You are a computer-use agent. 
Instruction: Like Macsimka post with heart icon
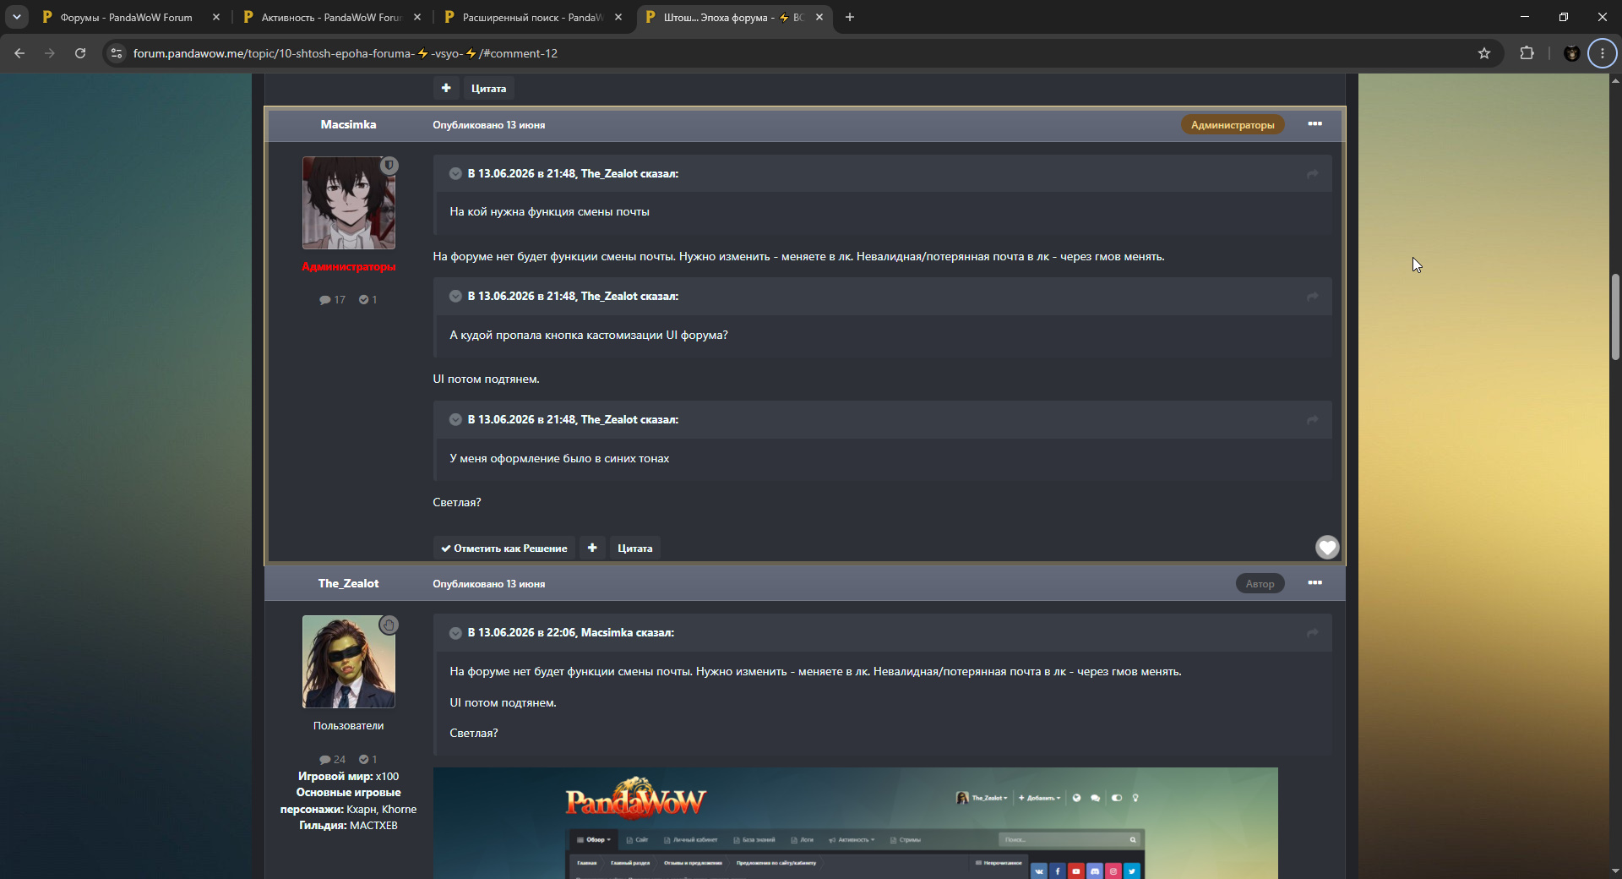pos(1327,548)
